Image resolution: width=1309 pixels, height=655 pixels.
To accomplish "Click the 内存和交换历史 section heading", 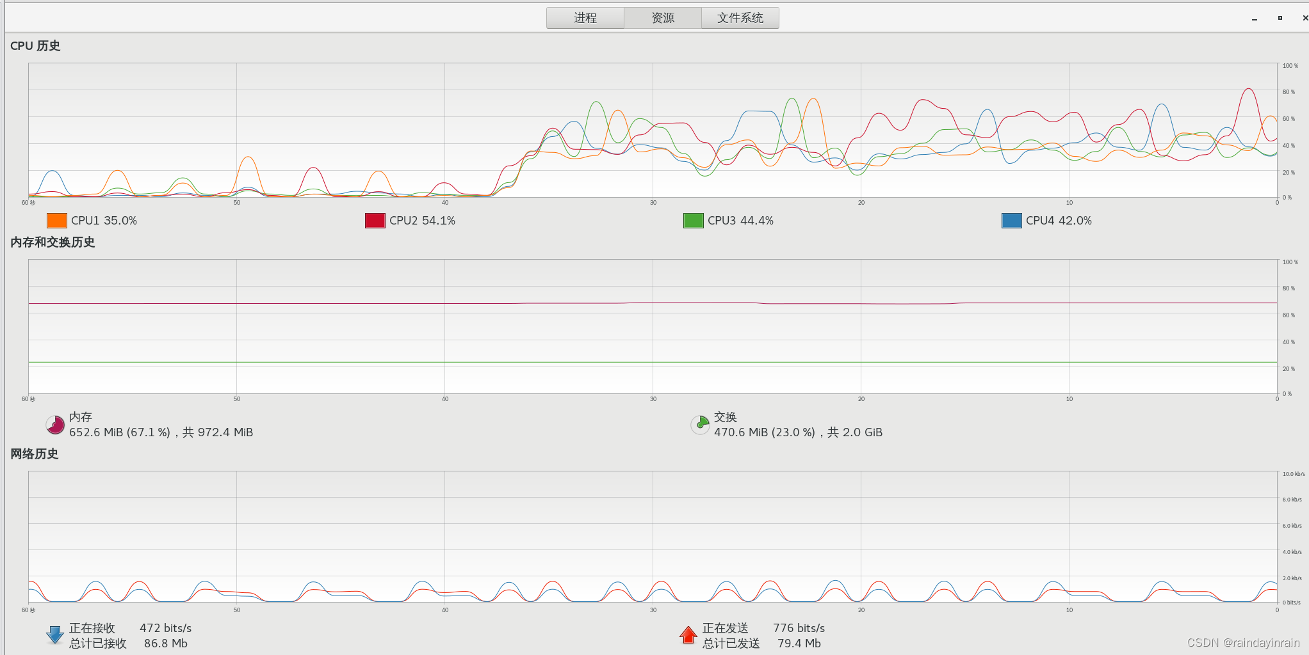I will 53,242.
